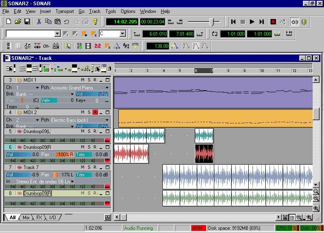Solo the Drumloop09(L) track 5
Viewport: 324px width, 233px height.
pos(89,131)
